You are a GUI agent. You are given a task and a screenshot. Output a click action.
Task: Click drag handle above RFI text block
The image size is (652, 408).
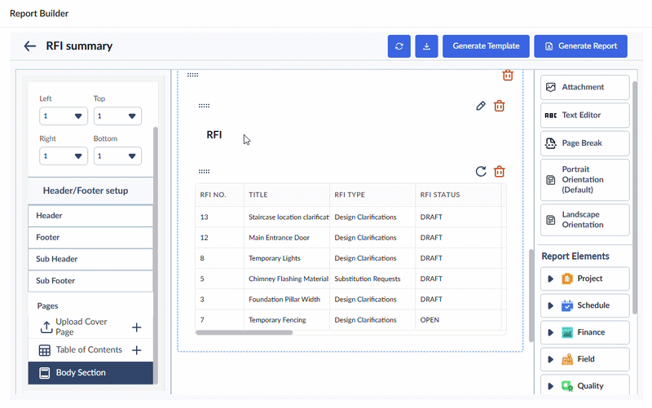pyautogui.click(x=204, y=106)
